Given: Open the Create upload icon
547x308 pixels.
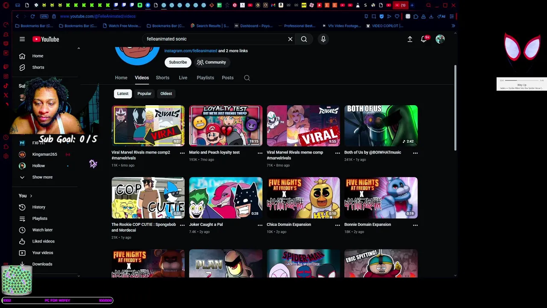Looking at the screenshot, I should pyautogui.click(x=410, y=39).
